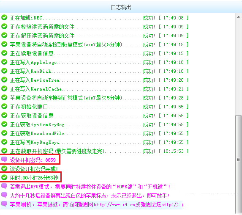The width and height of the screenshot is (242, 215).
Task: Click check icon beside 正在读取设备信息
Action: pos(4,53)
